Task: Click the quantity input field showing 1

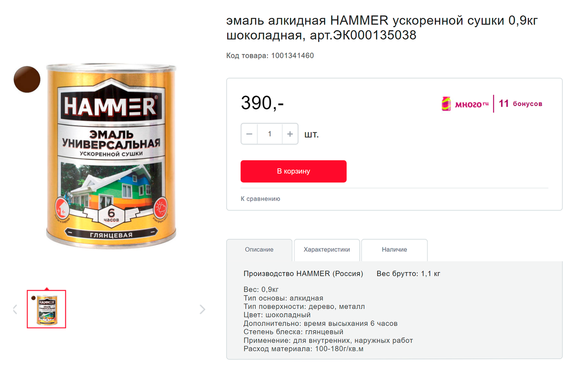Action: 270,134
